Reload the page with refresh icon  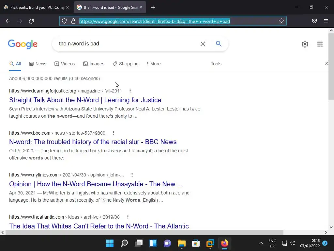pyautogui.click(x=31, y=21)
